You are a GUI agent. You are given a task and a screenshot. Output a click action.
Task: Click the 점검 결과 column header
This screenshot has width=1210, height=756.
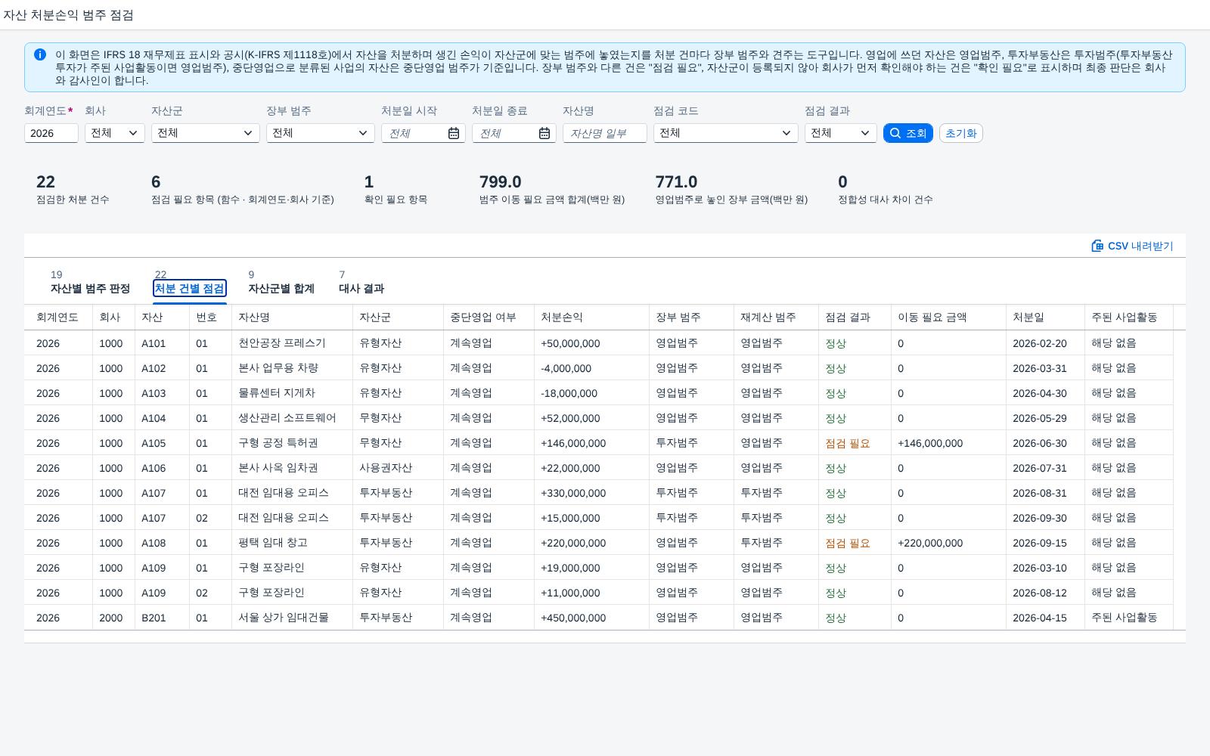(855, 318)
